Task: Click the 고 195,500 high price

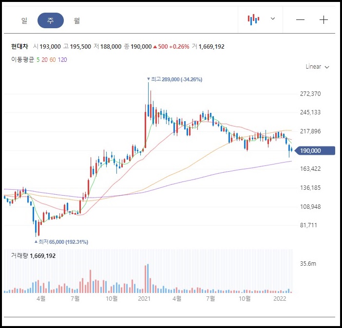Action: pos(77,47)
